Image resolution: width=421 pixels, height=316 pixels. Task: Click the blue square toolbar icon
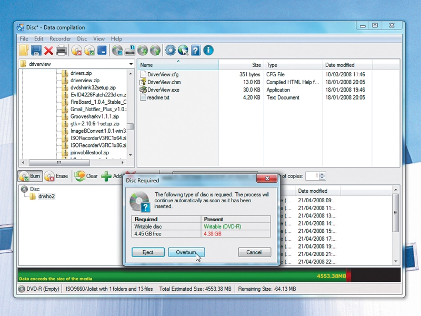(x=102, y=50)
